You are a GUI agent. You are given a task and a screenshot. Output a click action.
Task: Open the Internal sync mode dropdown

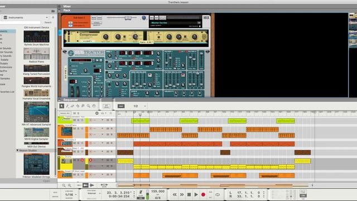click(x=93, y=193)
